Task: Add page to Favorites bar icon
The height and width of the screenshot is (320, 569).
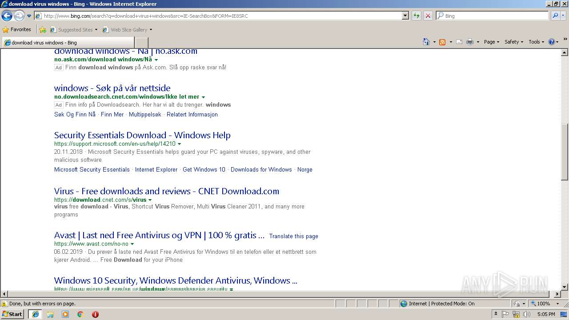Action: pyautogui.click(x=43, y=30)
